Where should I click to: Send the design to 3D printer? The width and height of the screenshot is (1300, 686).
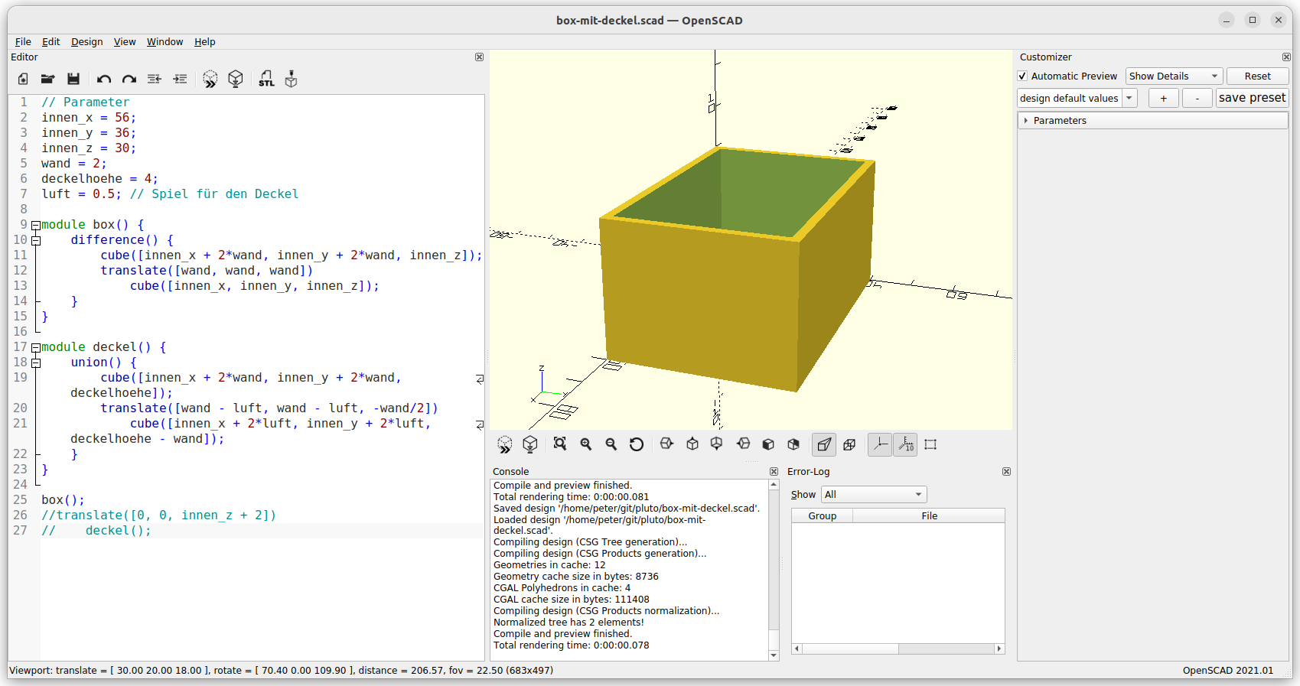[291, 79]
